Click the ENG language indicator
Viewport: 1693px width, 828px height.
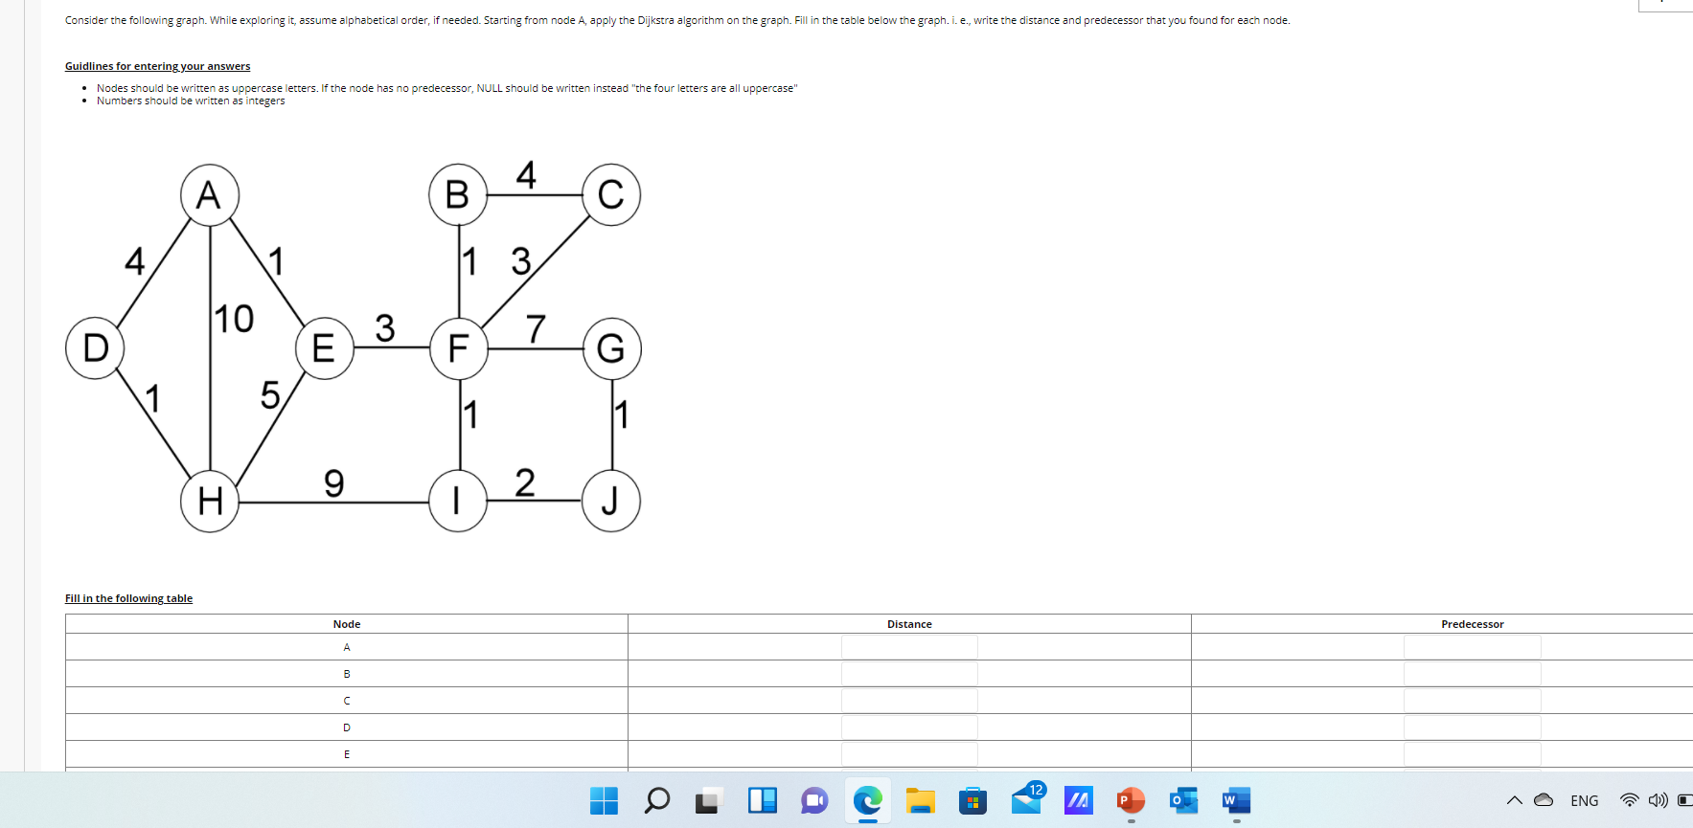click(1585, 800)
